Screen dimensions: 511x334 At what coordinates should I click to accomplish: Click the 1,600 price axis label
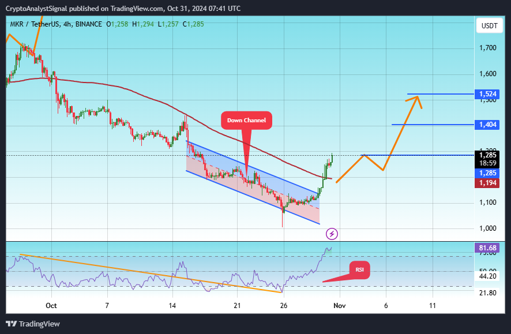[488, 74]
